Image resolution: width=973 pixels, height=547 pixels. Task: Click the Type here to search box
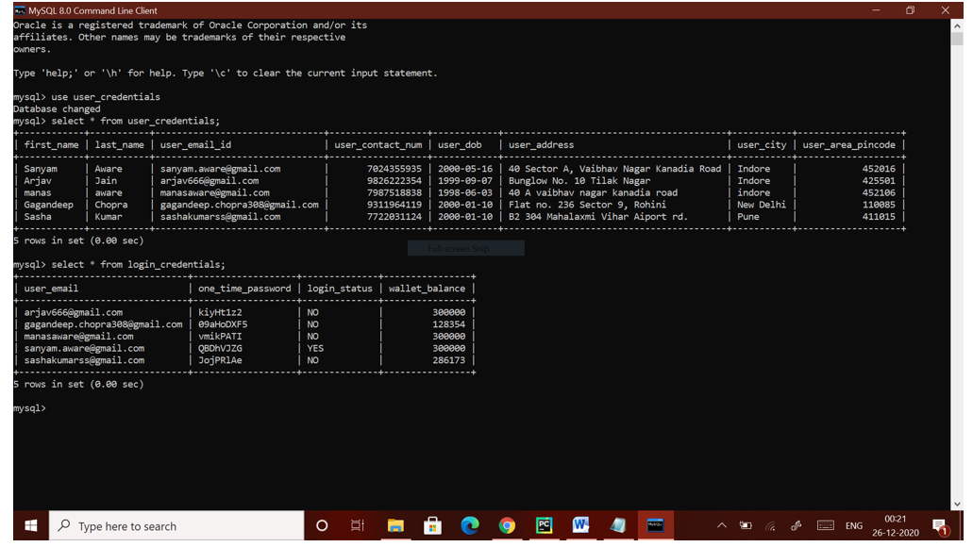click(x=176, y=526)
